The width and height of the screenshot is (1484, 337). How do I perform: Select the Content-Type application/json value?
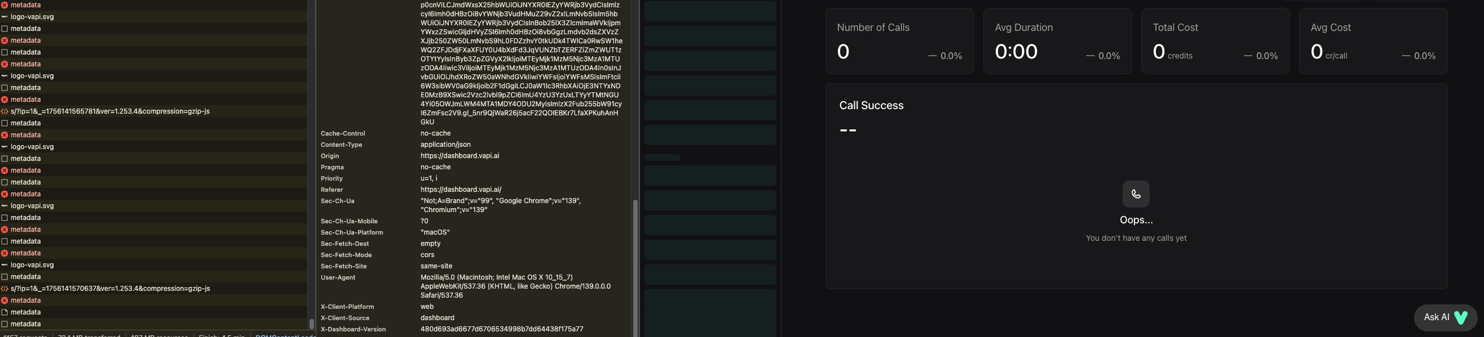point(445,145)
